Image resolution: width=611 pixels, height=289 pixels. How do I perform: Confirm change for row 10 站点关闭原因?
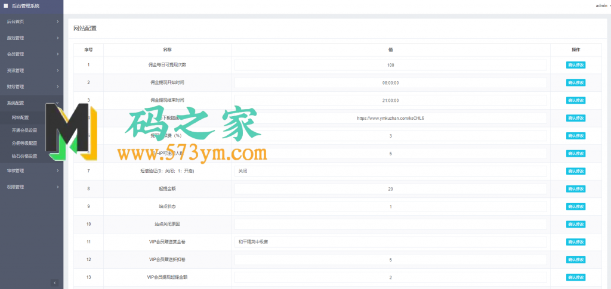coord(576,224)
